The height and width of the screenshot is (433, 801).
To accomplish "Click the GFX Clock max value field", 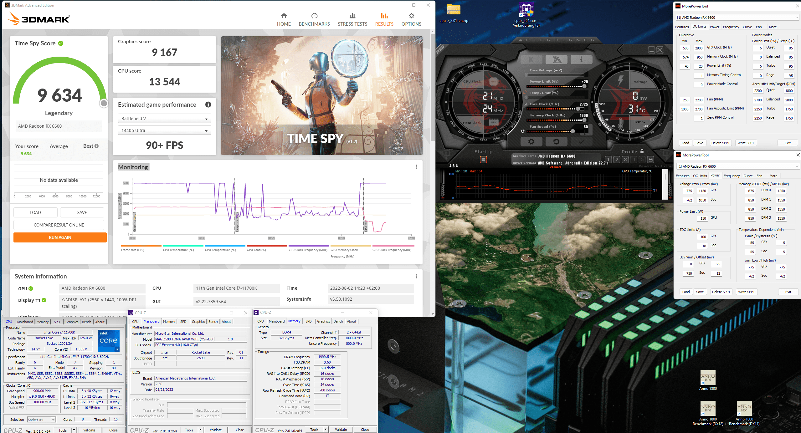I will click(699, 48).
